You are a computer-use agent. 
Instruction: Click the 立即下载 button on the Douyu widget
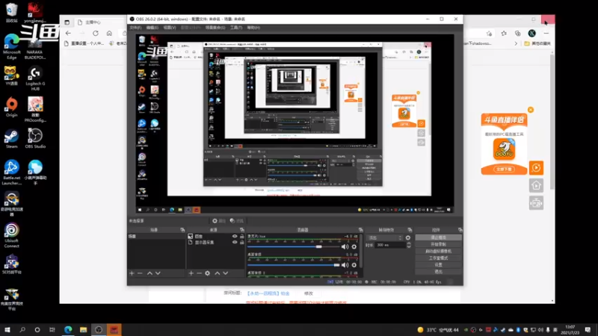click(x=504, y=169)
